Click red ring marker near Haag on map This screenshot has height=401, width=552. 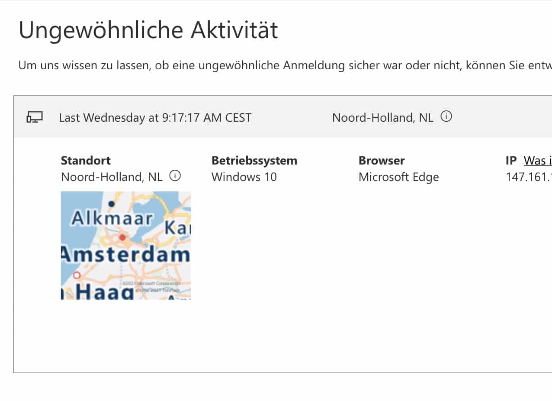coord(77,275)
